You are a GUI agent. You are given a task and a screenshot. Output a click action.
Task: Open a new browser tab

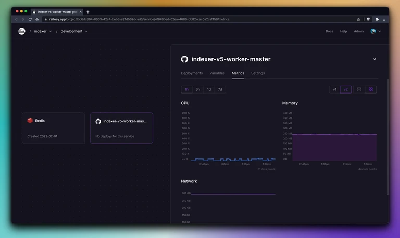click(x=87, y=12)
